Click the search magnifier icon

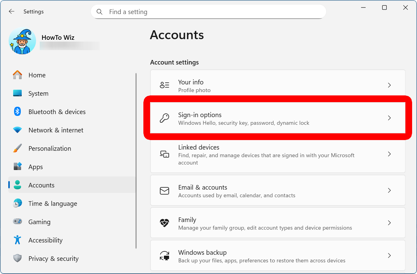pos(99,12)
